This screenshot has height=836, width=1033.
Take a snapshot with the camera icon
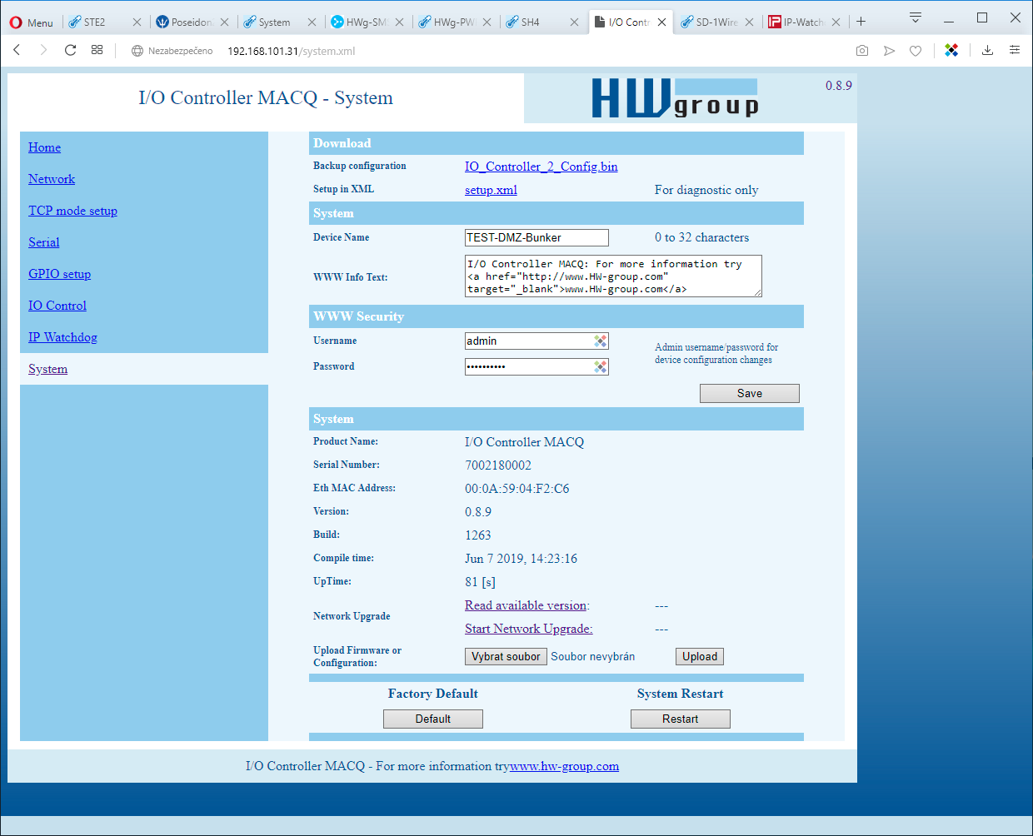coord(862,51)
